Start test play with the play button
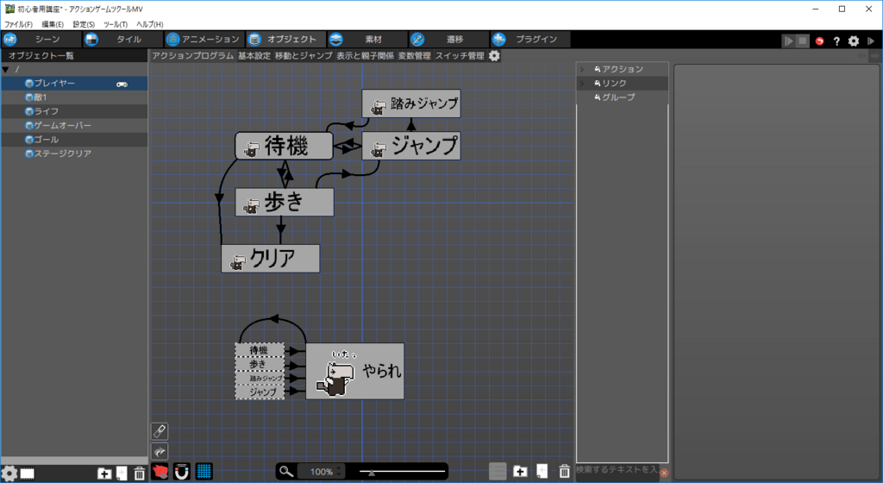Image resolution: width=883 pixels, height=483 pixels. click(x=788, y=41)
